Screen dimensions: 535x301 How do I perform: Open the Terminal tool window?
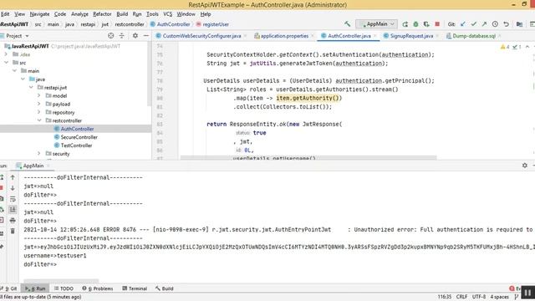coord(135,288)
